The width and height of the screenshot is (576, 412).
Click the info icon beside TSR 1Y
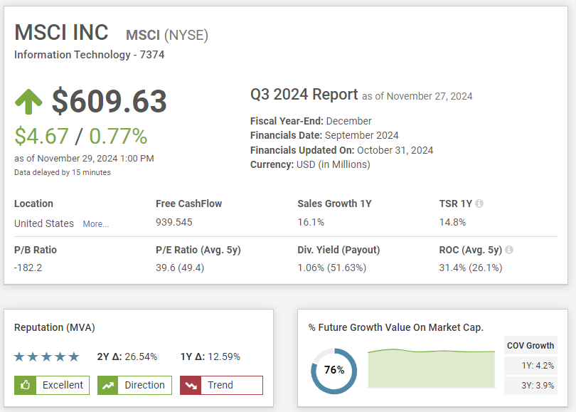[479, 204]
